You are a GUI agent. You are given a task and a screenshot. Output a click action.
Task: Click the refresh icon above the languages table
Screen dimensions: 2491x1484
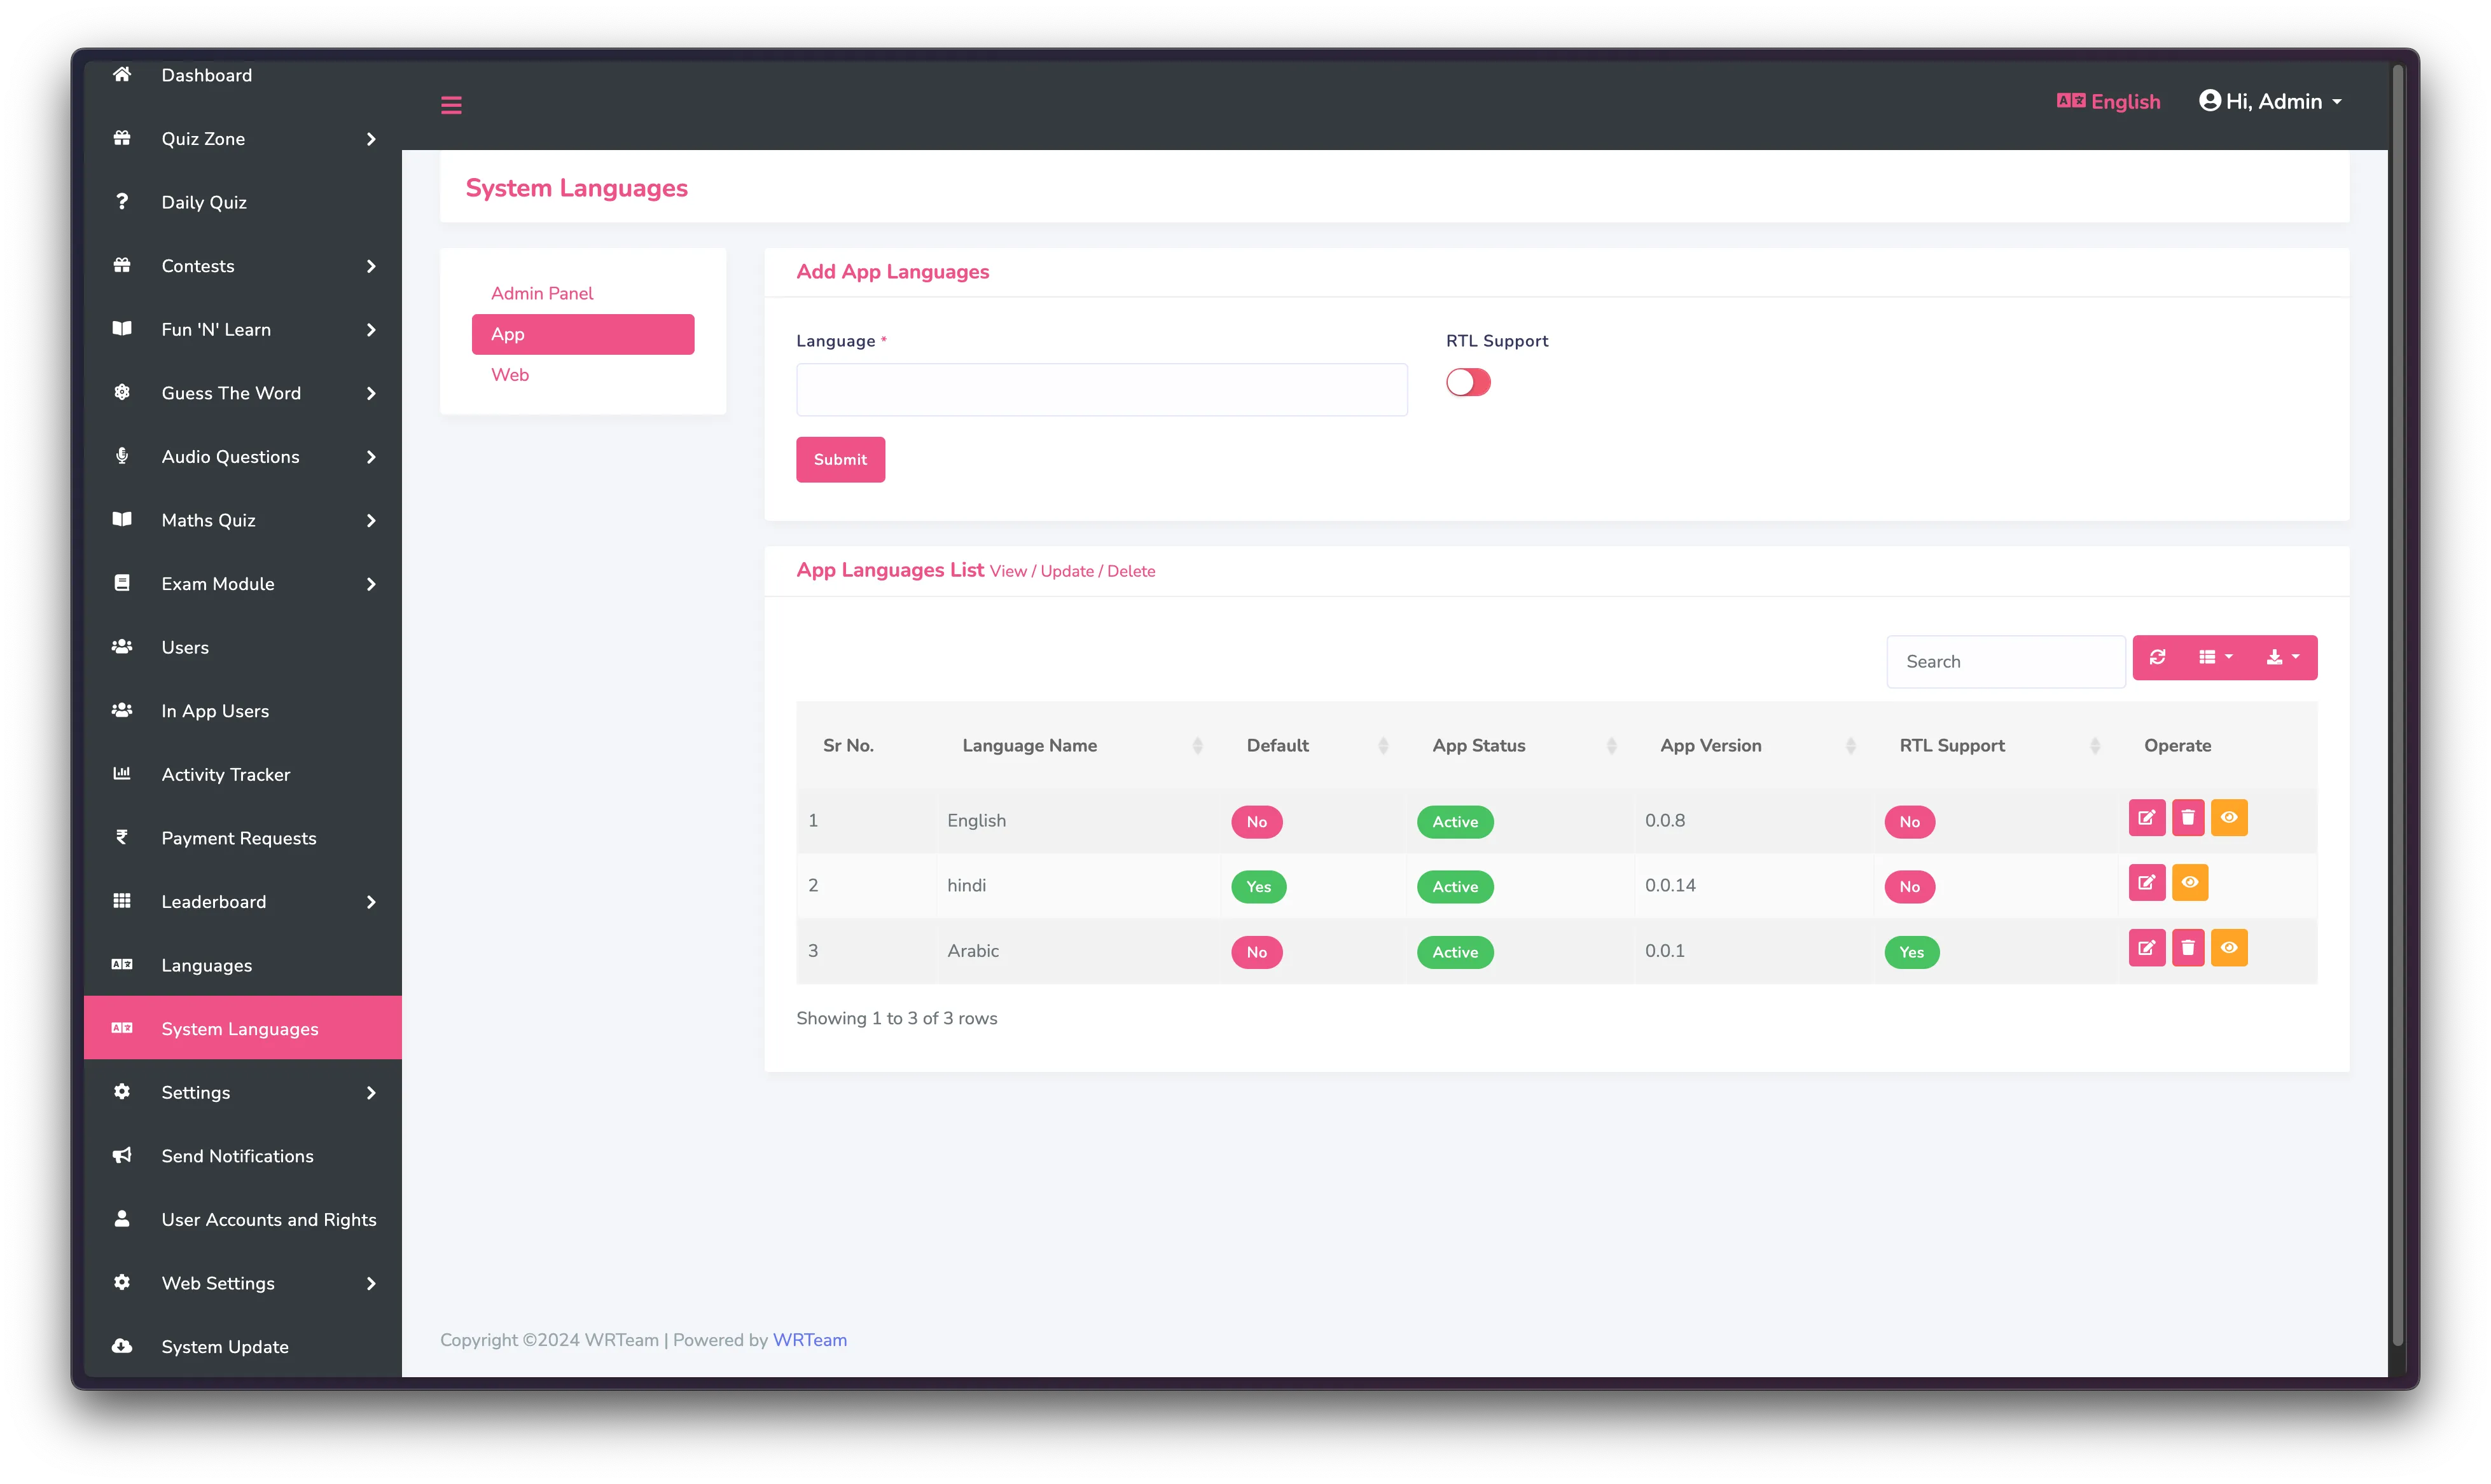tap(2158, 657)
